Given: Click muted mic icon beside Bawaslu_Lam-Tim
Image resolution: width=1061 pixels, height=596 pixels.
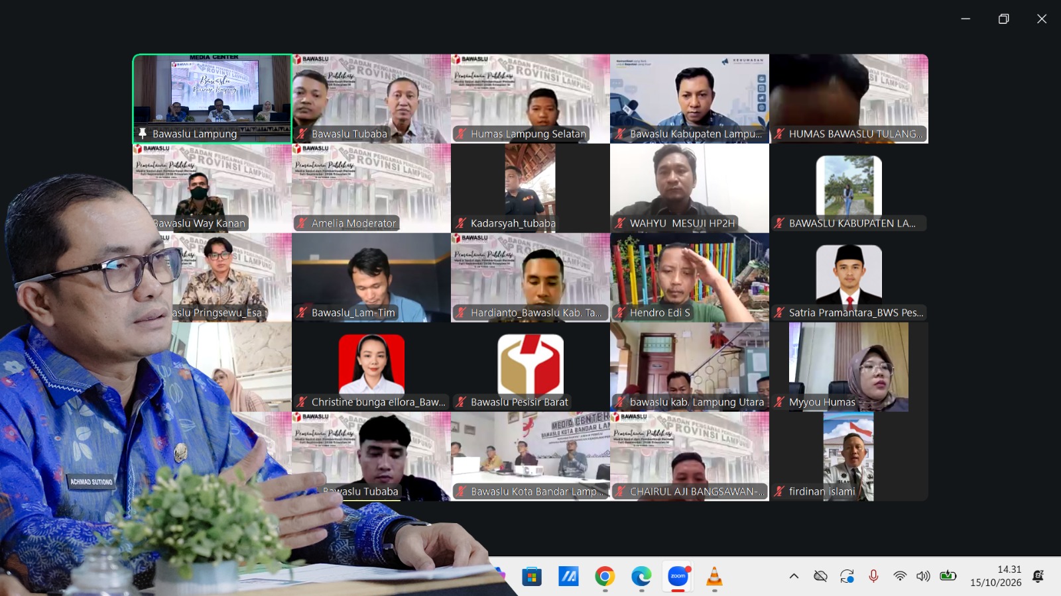Looking at the screenshot, I should point(302,313).
